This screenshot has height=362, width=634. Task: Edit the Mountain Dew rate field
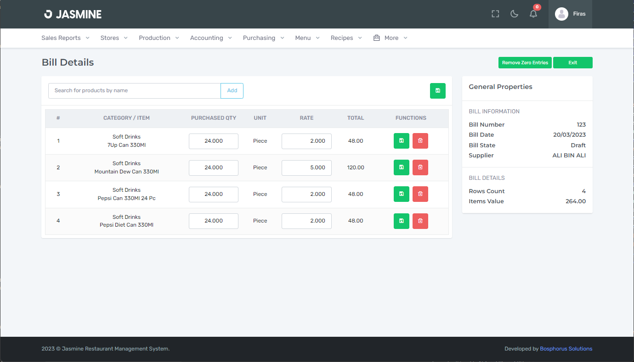(306, 168)
